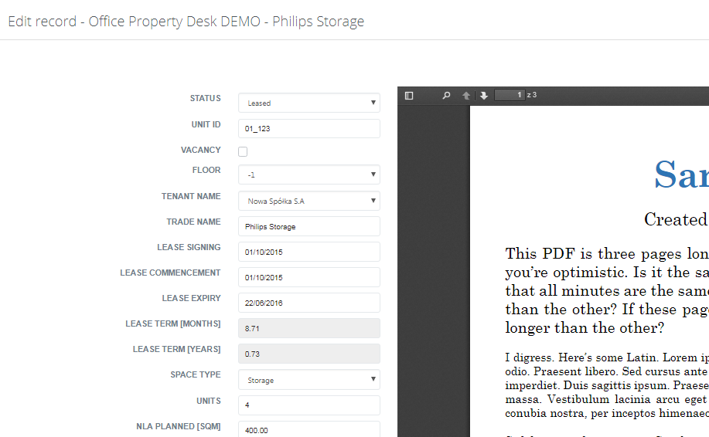Click the NLA PLANNED [SQM] label
Viewport: 709px width, 437px height.
(x=179, y=426)
